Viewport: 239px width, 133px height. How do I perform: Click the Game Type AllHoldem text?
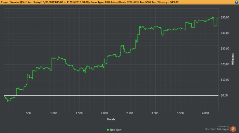click(x=104, y=2)
